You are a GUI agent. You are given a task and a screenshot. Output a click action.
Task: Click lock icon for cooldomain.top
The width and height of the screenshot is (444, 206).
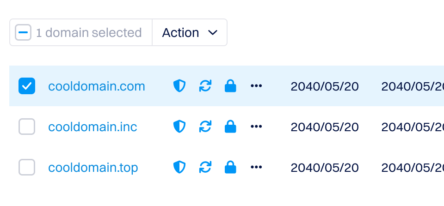[x=230, y=167]
